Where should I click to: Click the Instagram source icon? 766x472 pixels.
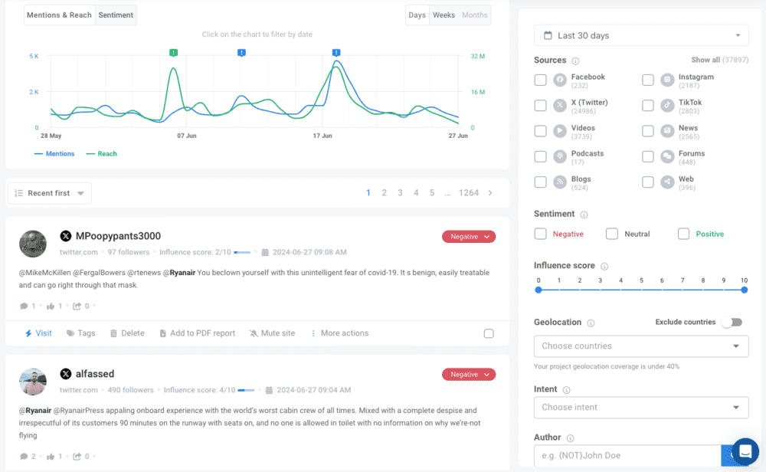tap(667, 80)
